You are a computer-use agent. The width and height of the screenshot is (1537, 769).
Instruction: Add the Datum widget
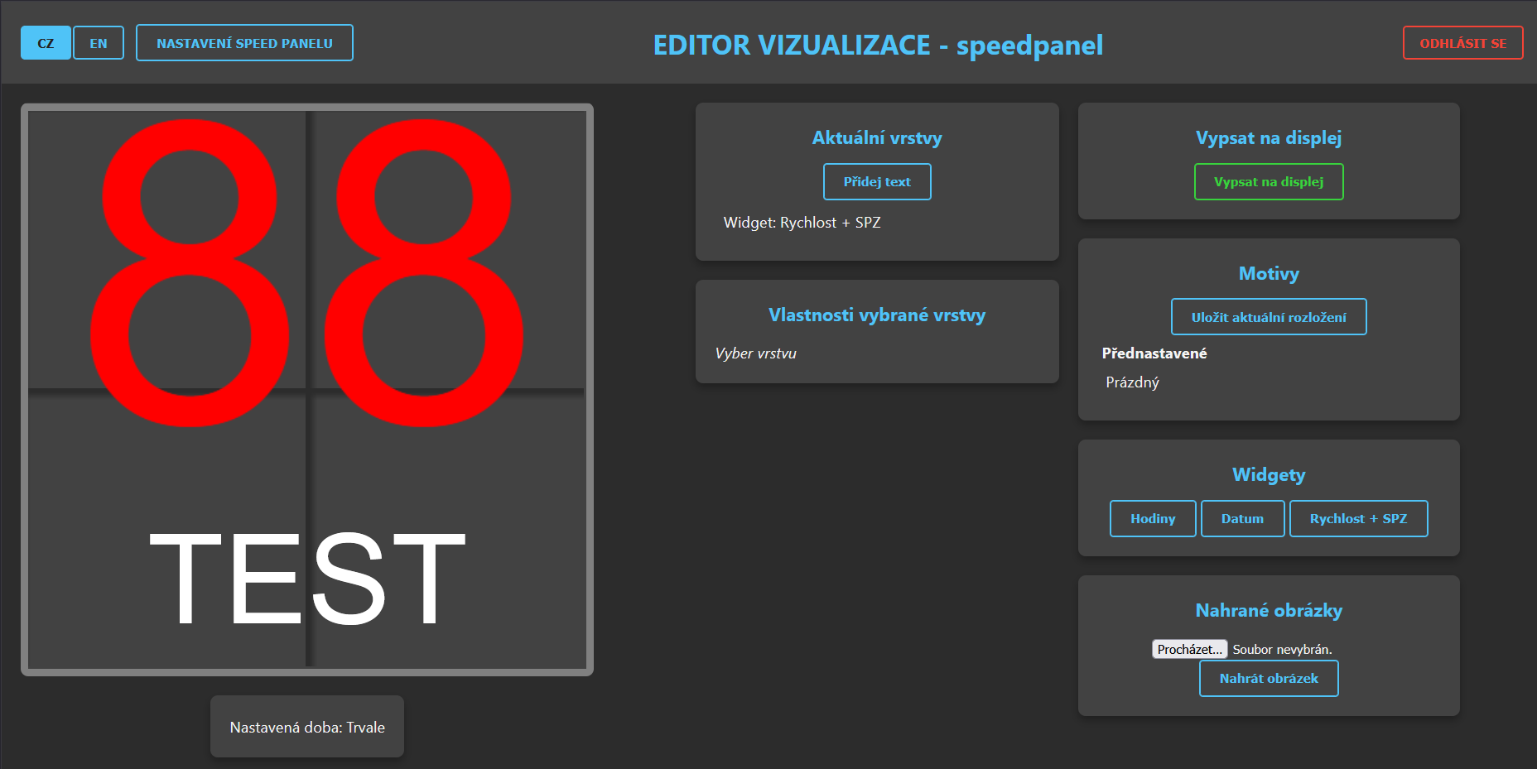point(1242,519)
